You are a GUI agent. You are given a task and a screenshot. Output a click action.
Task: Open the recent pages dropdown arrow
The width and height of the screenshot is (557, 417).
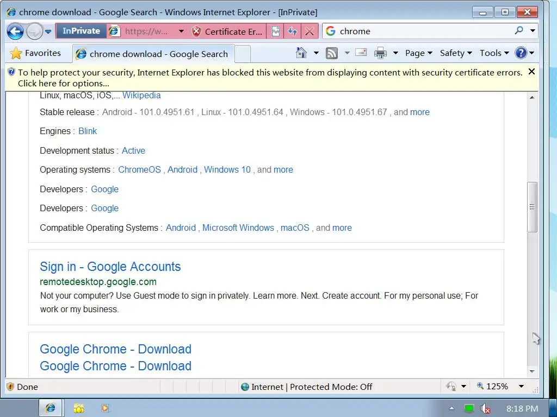click(x=48, y=31)
